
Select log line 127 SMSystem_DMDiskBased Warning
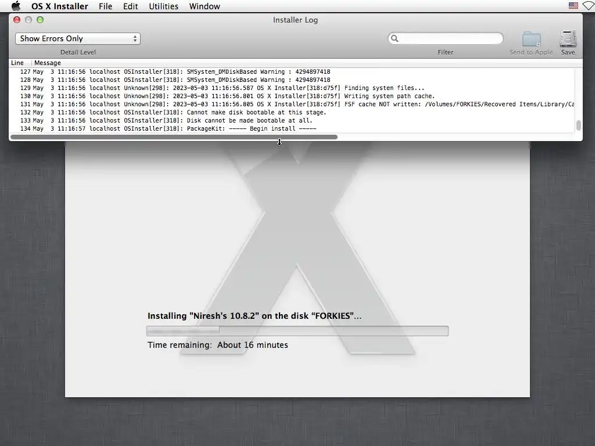(292, 71)
